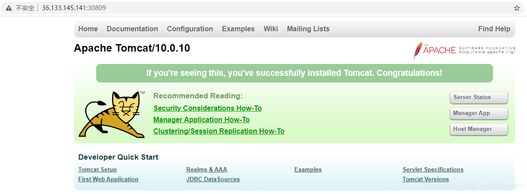Open the Home nav item

tap(88, 29)
